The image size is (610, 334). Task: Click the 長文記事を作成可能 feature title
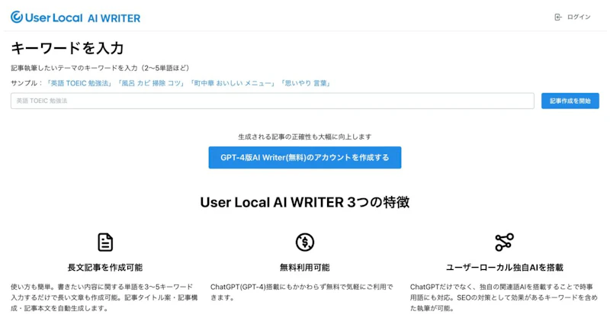105,268
